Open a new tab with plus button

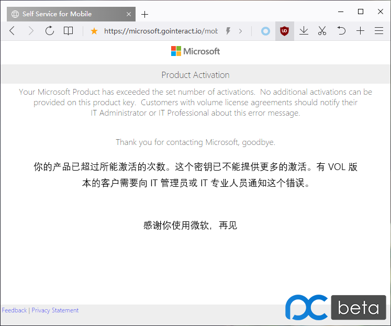click(144, 15)
